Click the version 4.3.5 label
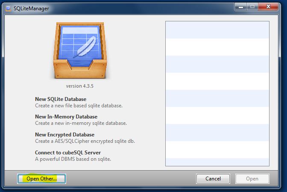This screenshot has height=192, width=287. pyautogui.click(x=79, y=86)
